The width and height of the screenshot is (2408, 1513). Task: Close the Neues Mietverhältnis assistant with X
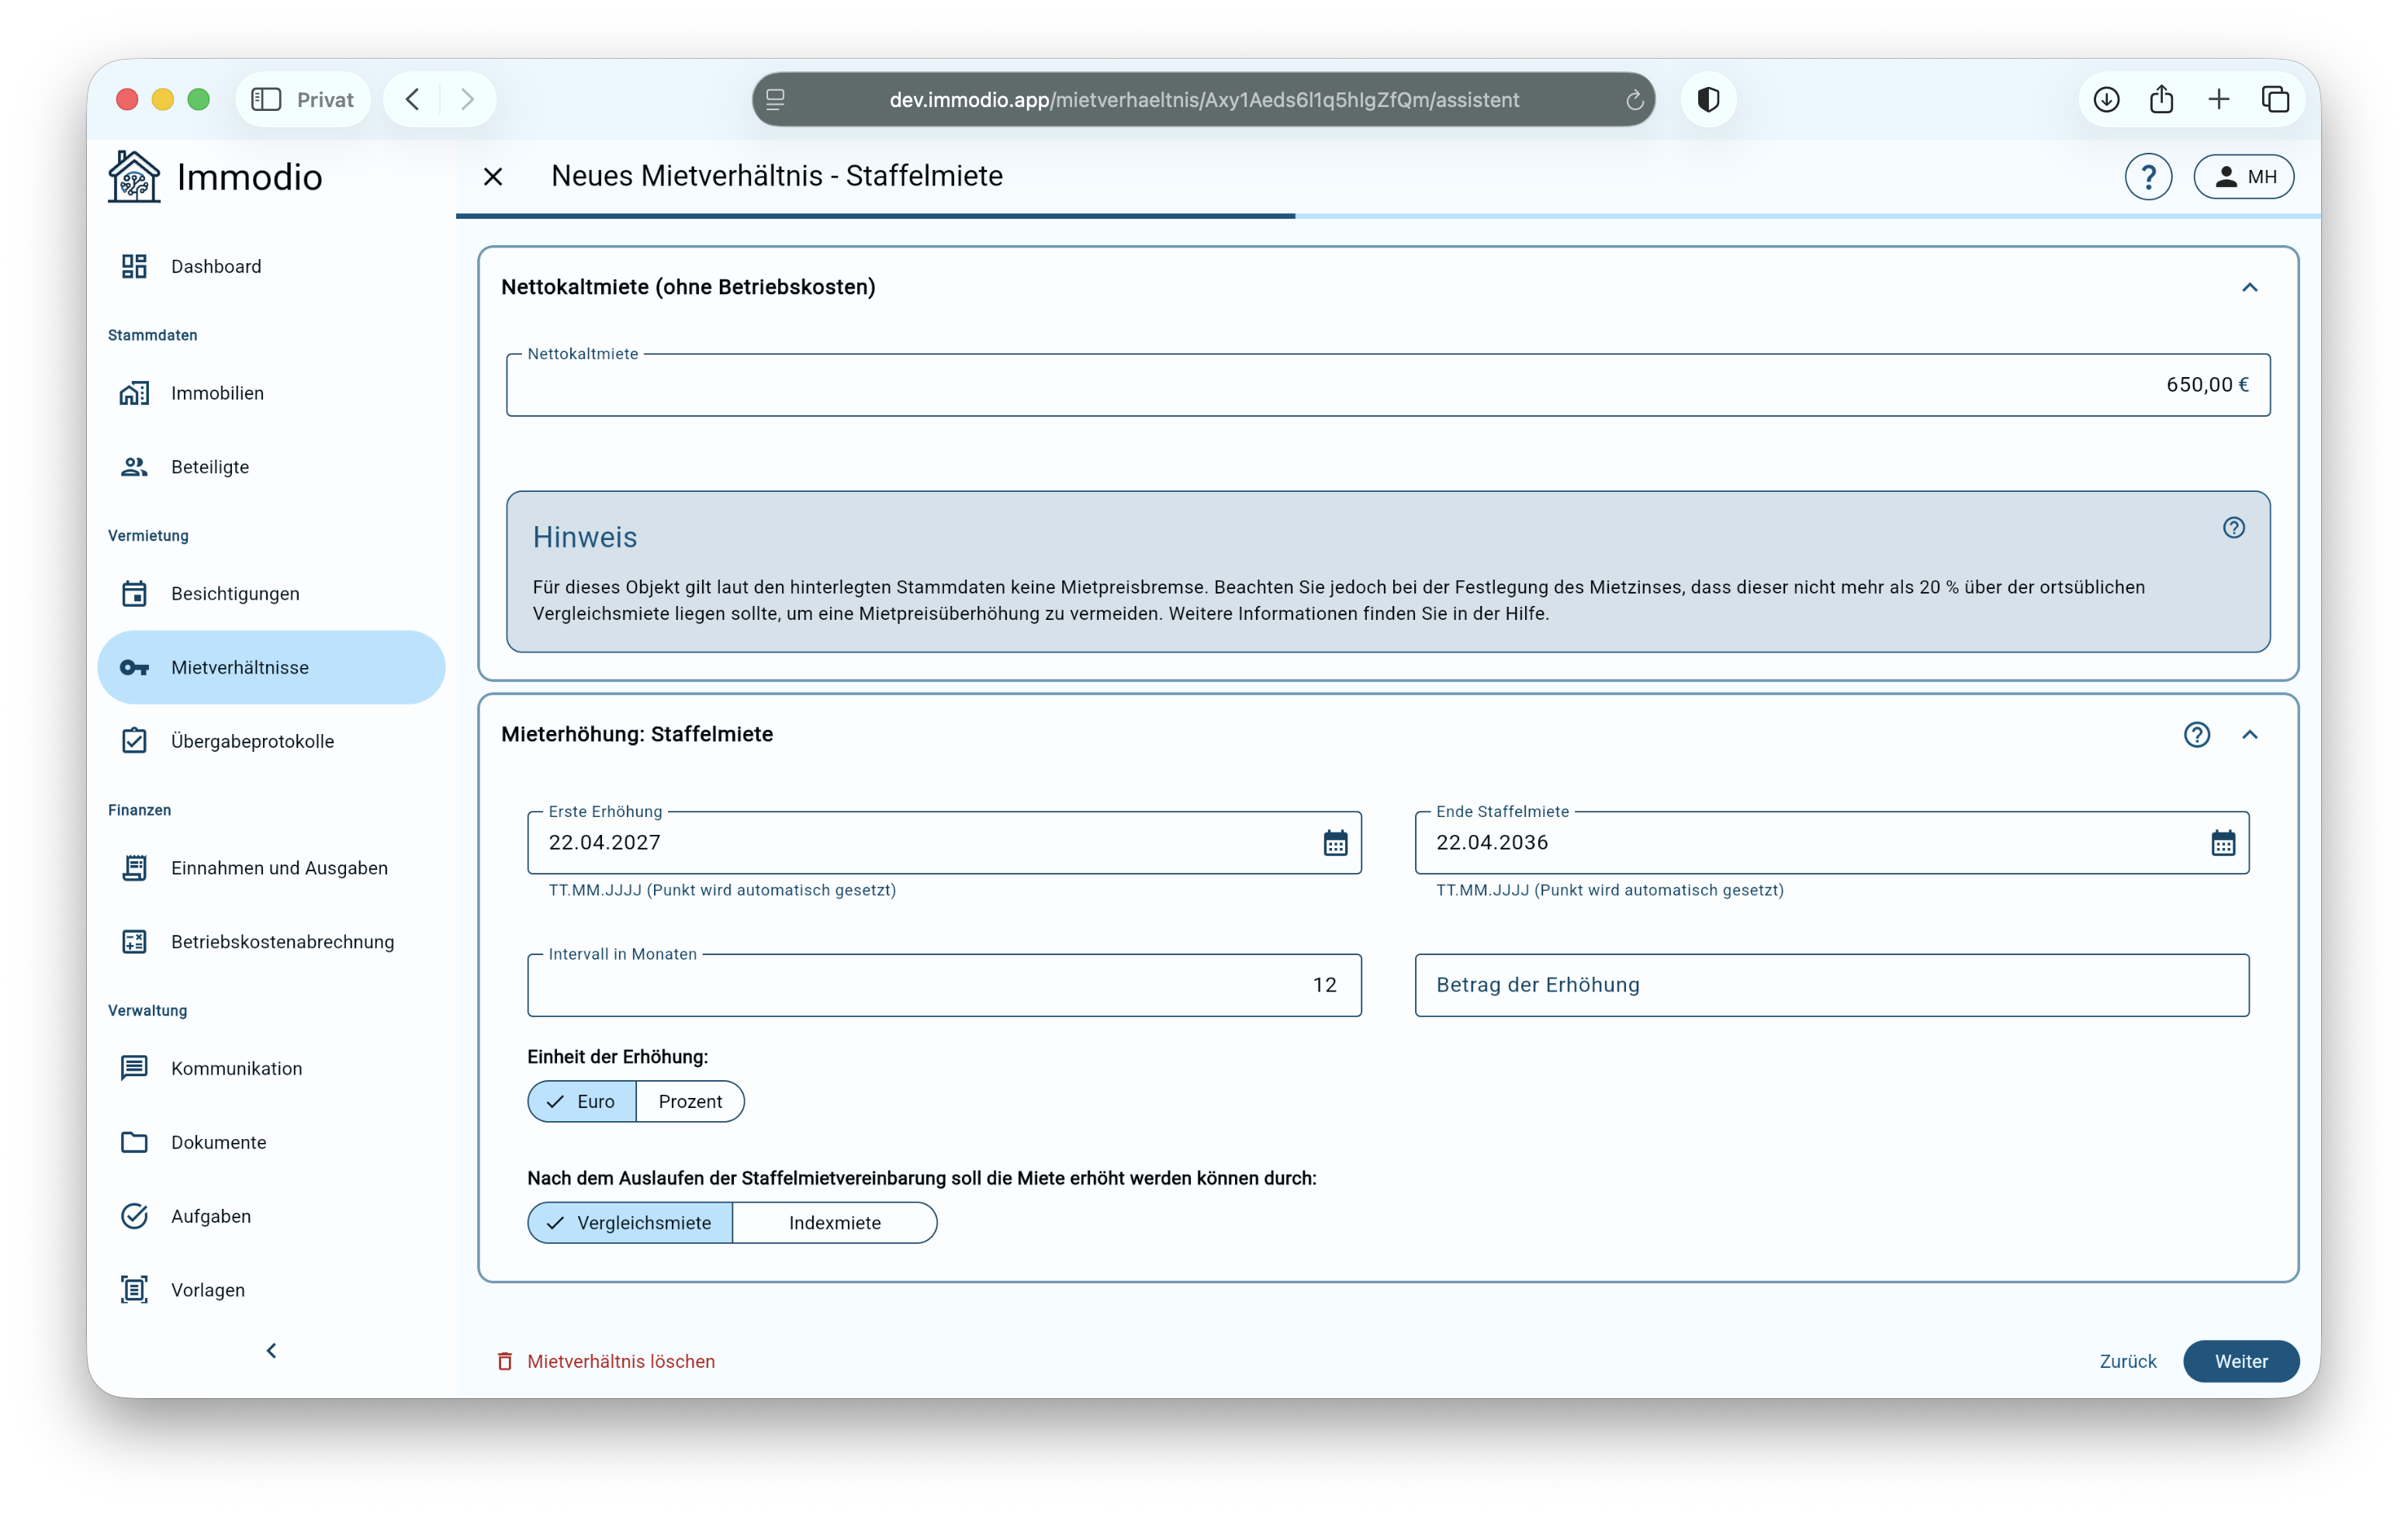coord(493,177)
